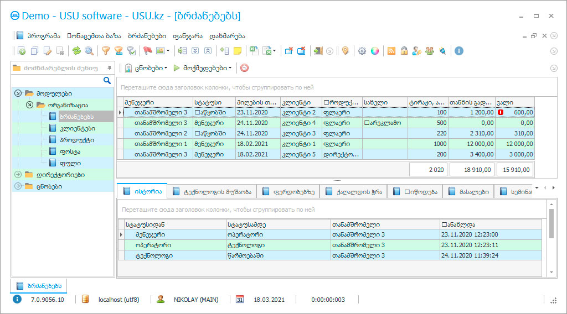Open the import Excel dropdown arrow

click(274, 51)
